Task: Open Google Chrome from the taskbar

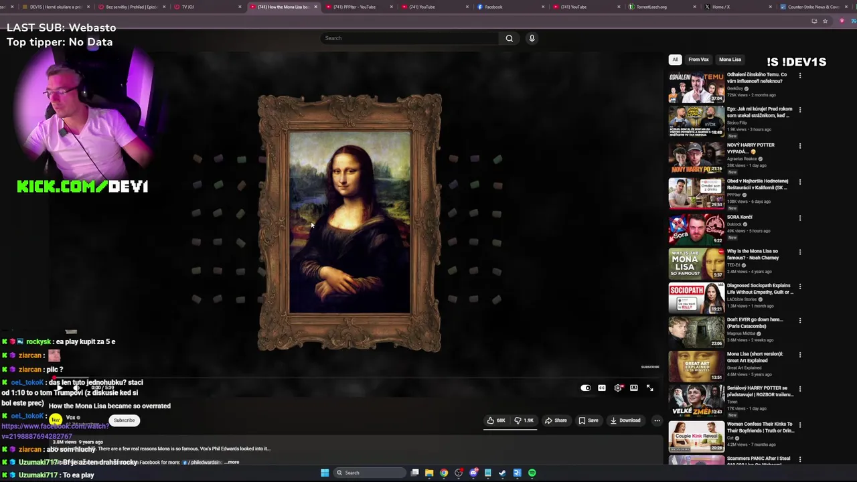Action: coord(444,473)
